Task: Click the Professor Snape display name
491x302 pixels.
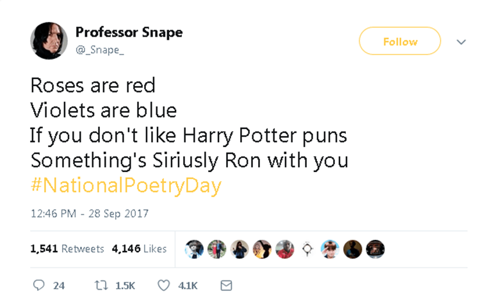Action: [129, 32]
